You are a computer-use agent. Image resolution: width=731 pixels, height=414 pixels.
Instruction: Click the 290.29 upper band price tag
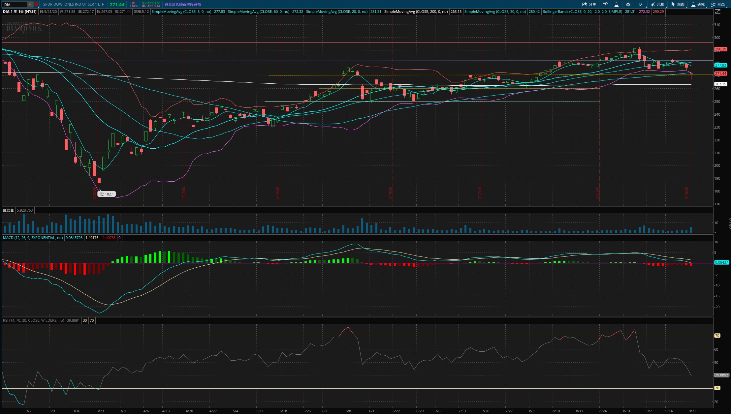[x=721, y=49]
